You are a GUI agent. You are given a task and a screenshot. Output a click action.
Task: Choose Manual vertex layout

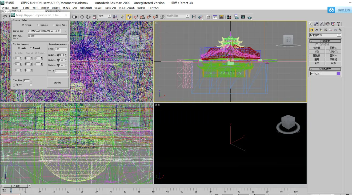coord(31,48)
